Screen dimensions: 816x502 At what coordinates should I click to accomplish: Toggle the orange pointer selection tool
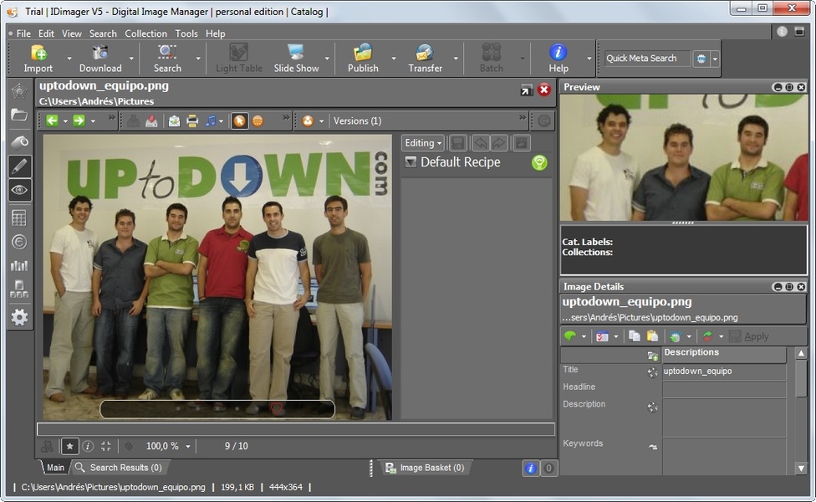(x=239, y=121)
